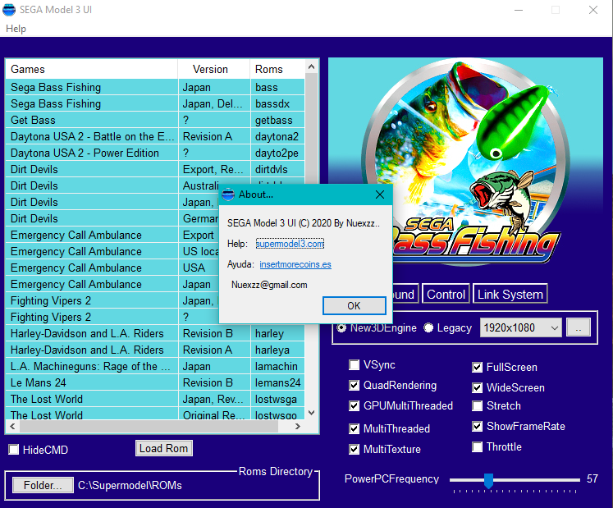Open the 1920x1080 resolution dropdown
This screenshot has width=613, height=508.
521,327
